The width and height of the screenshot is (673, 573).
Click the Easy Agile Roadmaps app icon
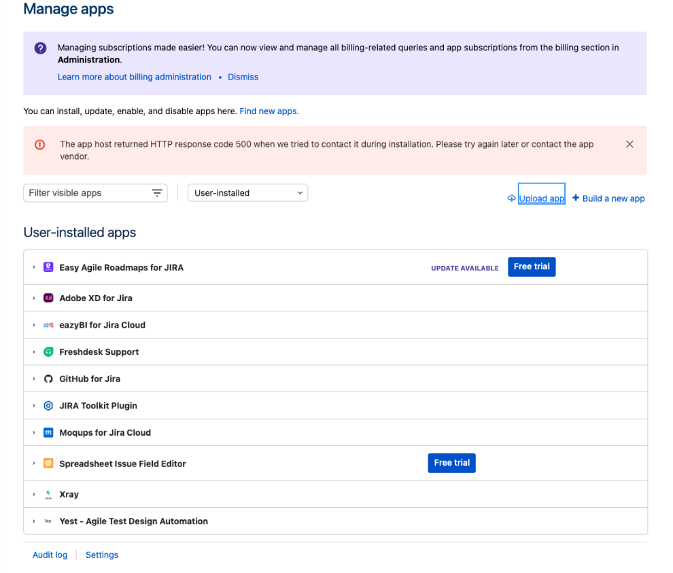point(48,267)
